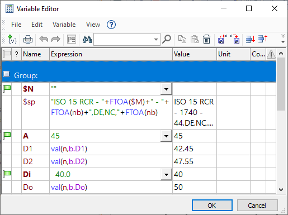
Task: Toggle the green flag on the A row
Action: (7, 136)
